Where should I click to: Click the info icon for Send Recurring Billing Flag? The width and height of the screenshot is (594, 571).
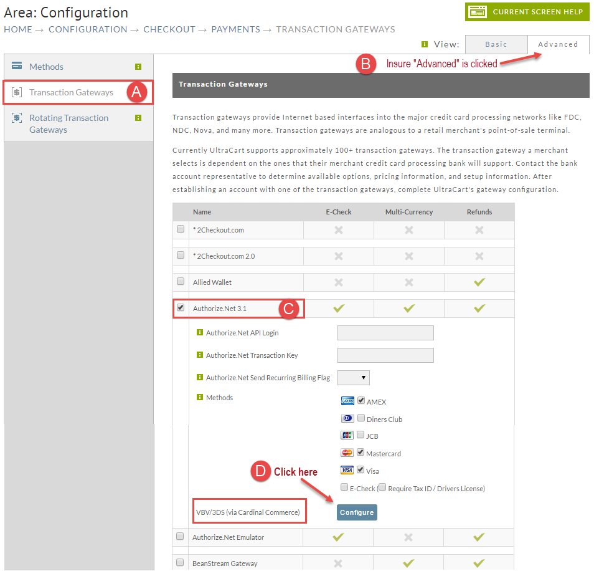click(x=200, y=377)
